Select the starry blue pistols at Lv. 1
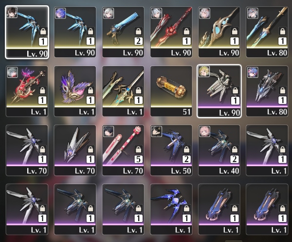 (171, 209)
